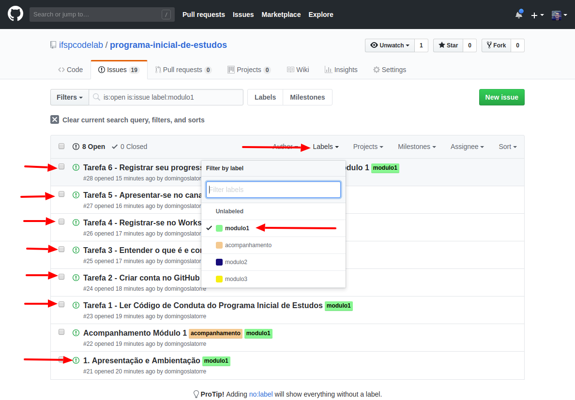
Task: Show the 8 Open issues
Action: click(89, 147)
